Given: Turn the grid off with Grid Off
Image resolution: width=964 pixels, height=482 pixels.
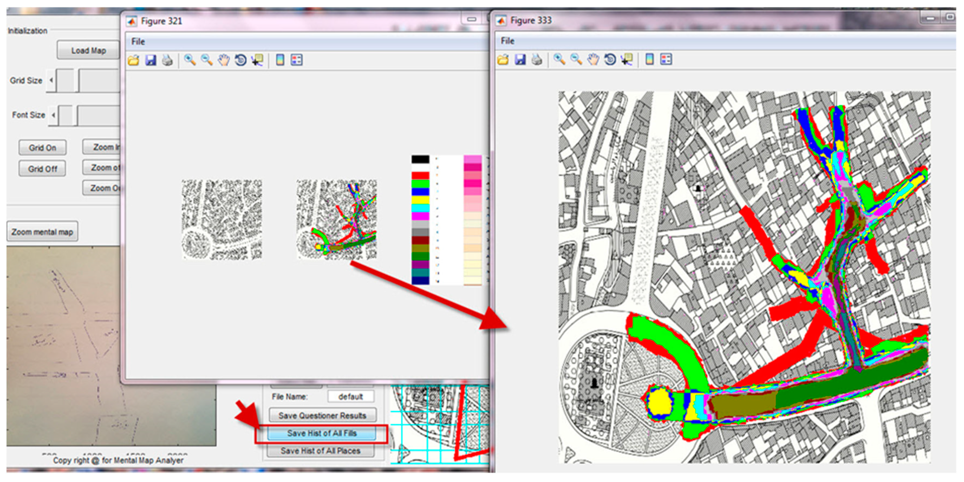Looking at the screenshot, I should tap(43, 169).
